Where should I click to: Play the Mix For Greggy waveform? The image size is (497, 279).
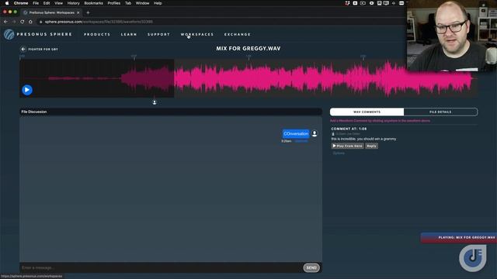[27, 90]
